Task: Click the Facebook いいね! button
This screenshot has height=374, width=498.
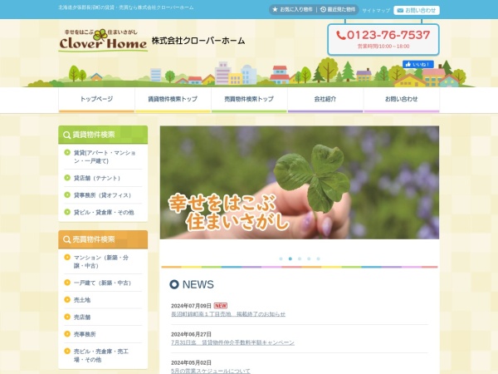Action: click(x=418, y=65)
